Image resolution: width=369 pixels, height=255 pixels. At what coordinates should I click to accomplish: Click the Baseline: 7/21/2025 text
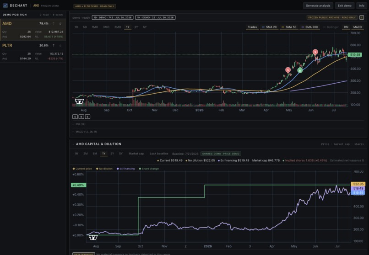pyautogui.click(x=185, y=154)
